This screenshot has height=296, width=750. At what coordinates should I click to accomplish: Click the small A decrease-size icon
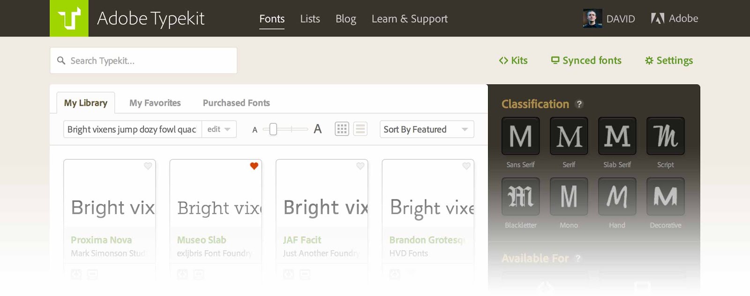[255, 130]
